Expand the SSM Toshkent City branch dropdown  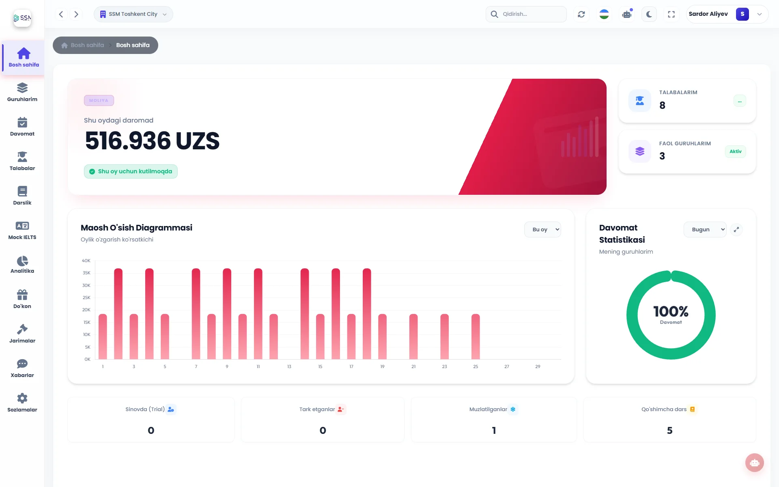click(x=133, y=14)
